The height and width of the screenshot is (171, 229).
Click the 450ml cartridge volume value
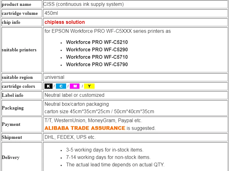pyautogui.click(x=51, y=13)
